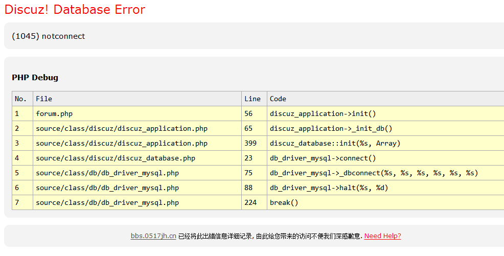Select the discuz_database::init(%s, Array) code
The image size is (504, 256).
pos(335,143)
